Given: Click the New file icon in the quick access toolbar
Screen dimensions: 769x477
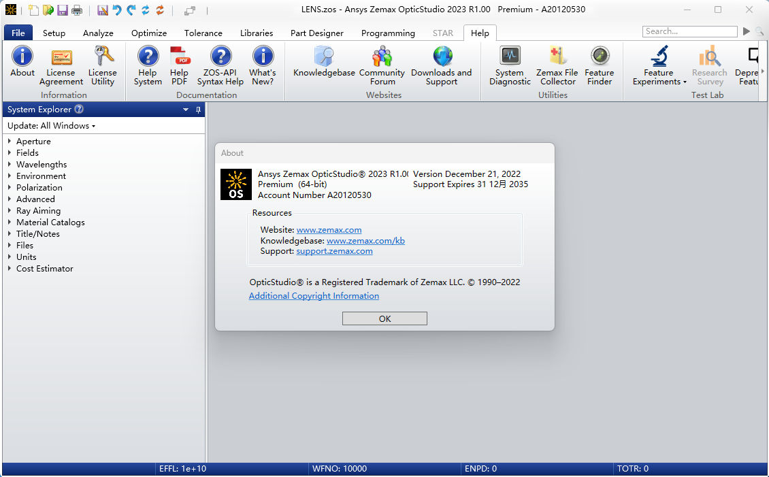Looking at the screenshot, I should point(33,10).
